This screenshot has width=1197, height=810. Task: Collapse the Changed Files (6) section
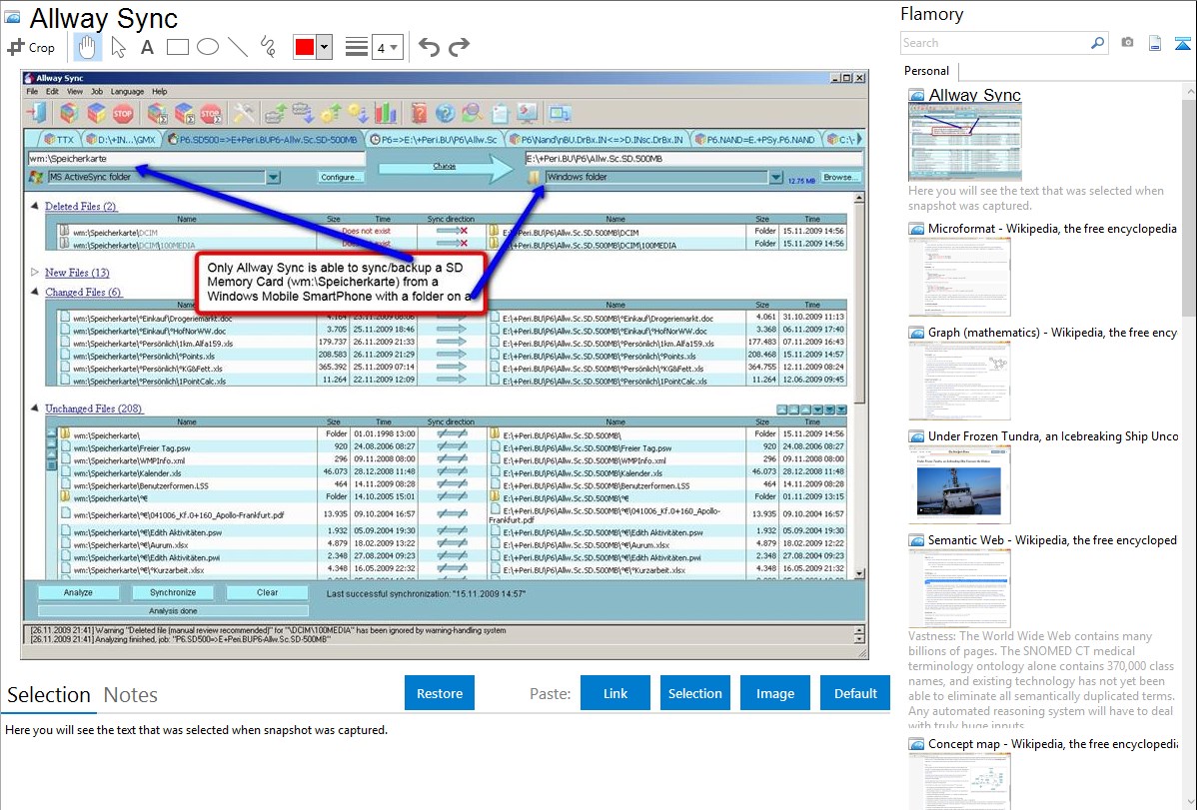coord(34,292)
